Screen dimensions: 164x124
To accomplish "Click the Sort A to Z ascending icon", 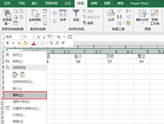I will [55, 13].
